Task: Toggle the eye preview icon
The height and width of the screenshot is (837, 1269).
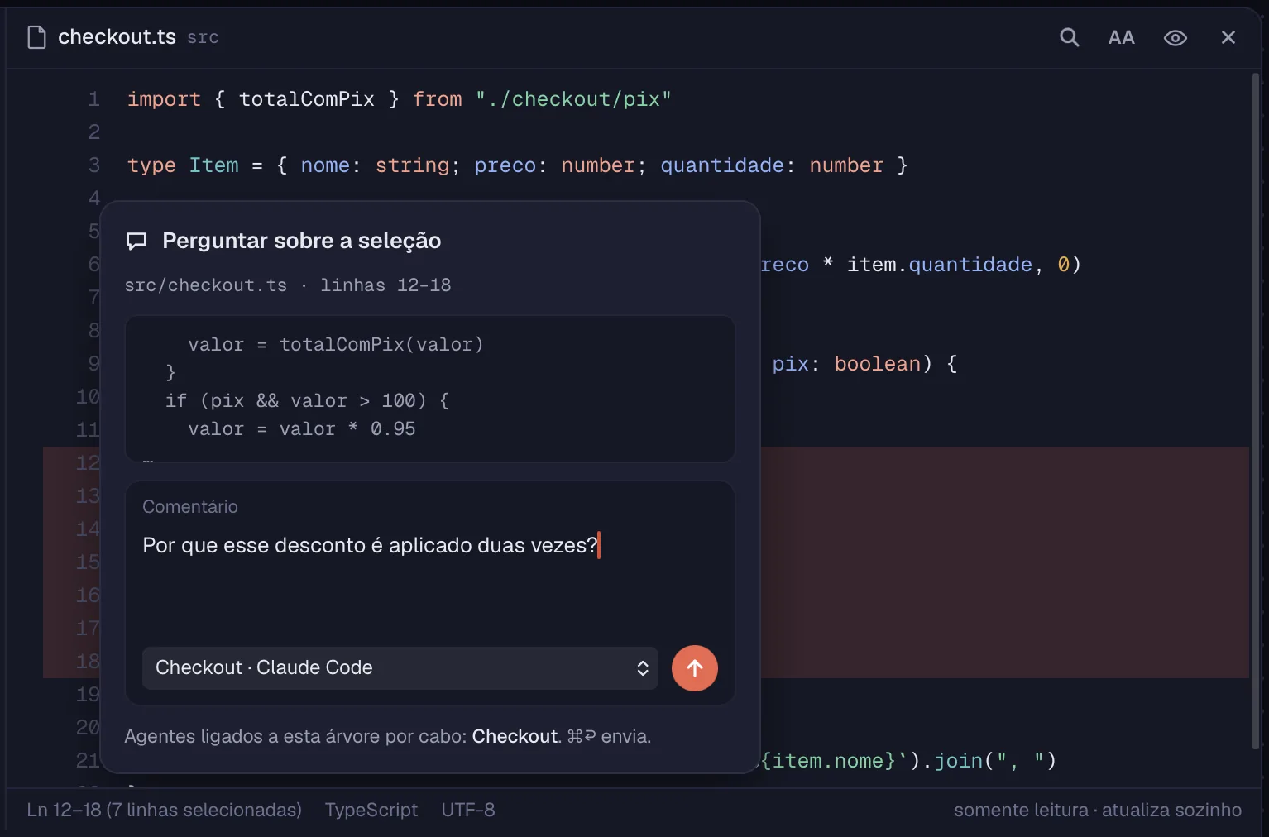Action: (1176, 37)
